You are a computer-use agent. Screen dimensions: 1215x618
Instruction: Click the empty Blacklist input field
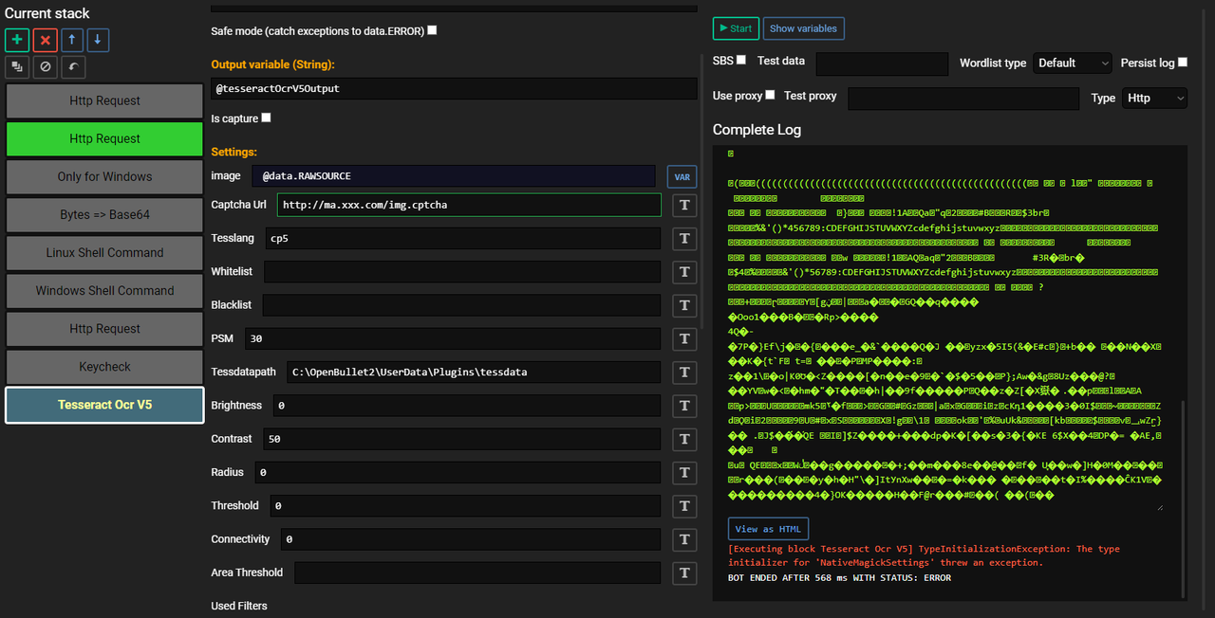pyautogui.click(x=461, y=305)
